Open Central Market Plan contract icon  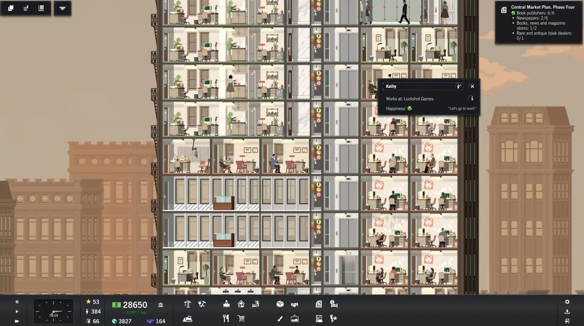504,10
